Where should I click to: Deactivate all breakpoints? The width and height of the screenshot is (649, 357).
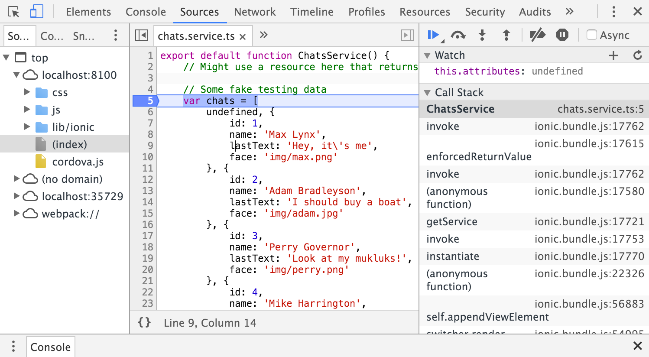point(538,35)
